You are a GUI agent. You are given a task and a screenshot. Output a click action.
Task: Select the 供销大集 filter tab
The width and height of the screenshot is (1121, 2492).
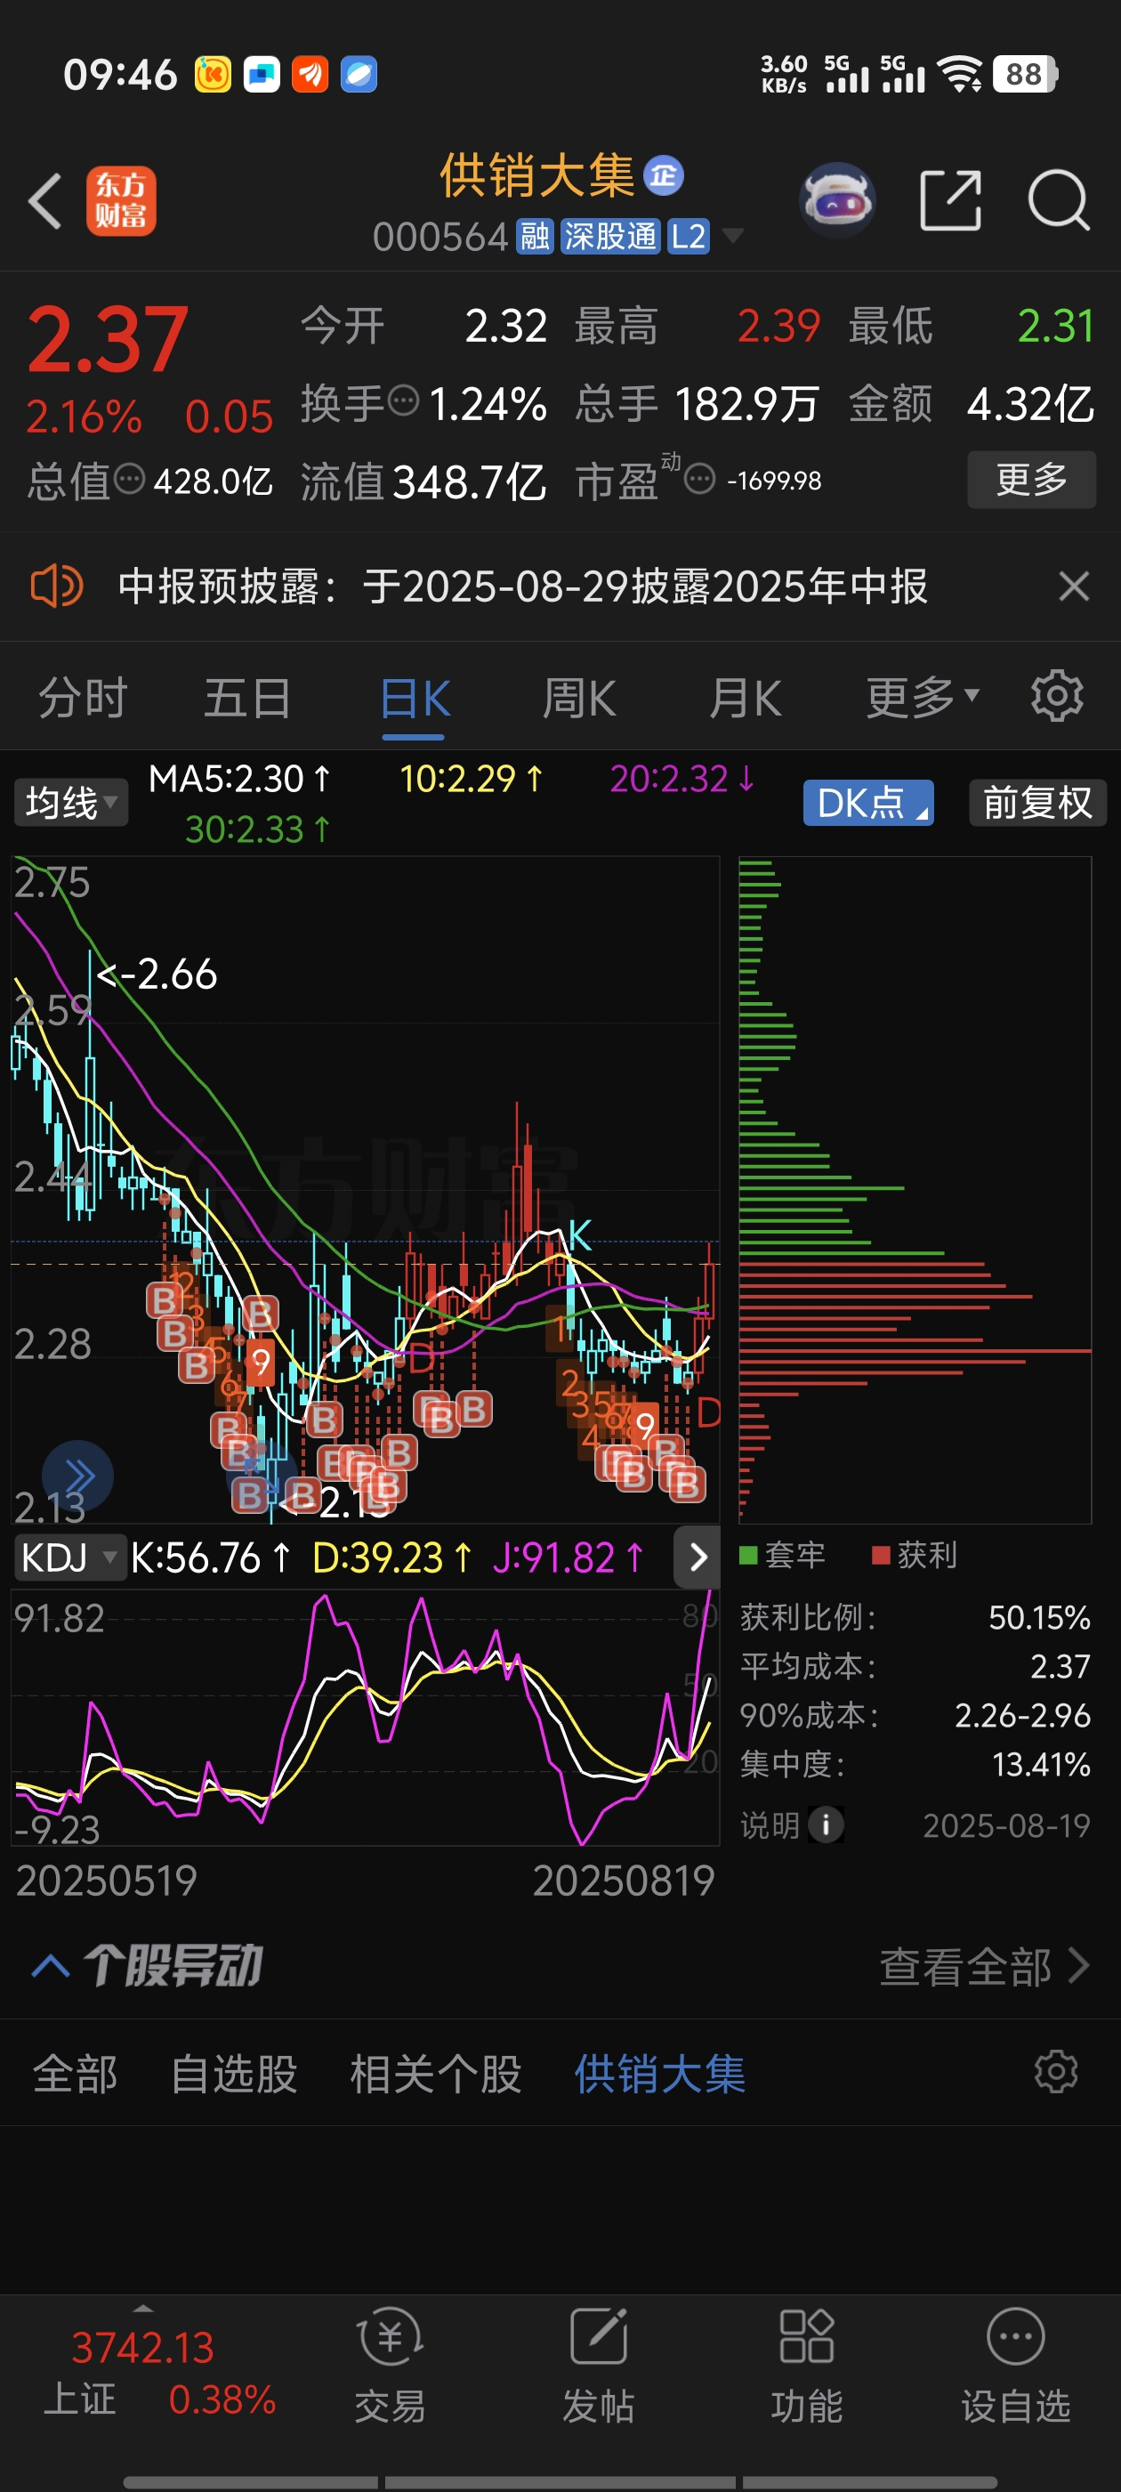[x=659, y=2073]
